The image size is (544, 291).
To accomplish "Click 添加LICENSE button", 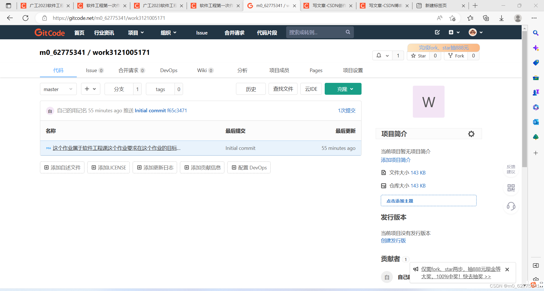I will click(109, 167).
